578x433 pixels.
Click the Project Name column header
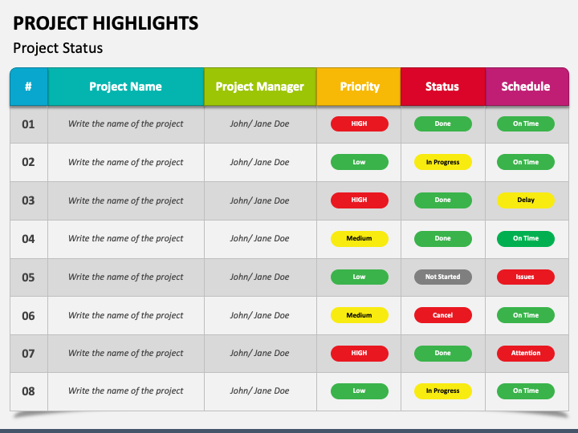[126, 87]
